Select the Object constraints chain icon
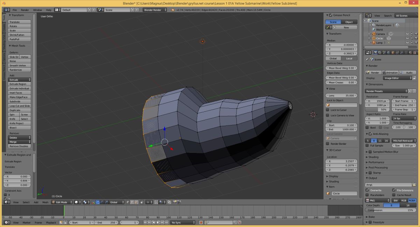Viewport: 420px width, 227px height. pyautogui.click(x=397, y=52)
